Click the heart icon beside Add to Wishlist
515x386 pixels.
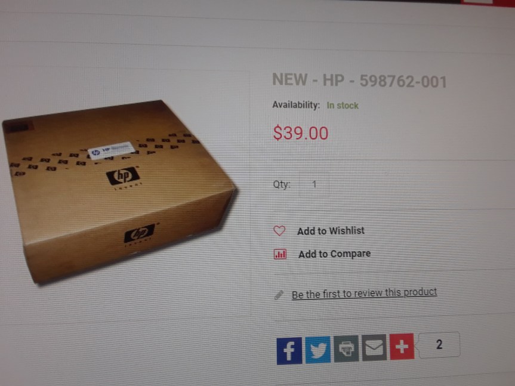click(x=279, y=231)
